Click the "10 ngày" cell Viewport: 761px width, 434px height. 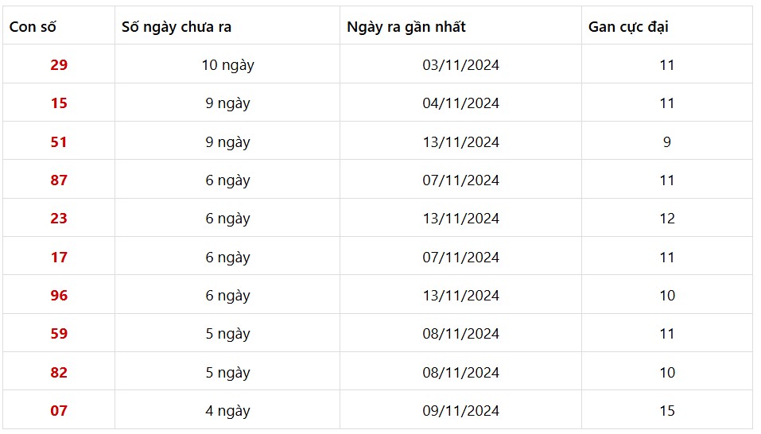click(x=227, y=65)
